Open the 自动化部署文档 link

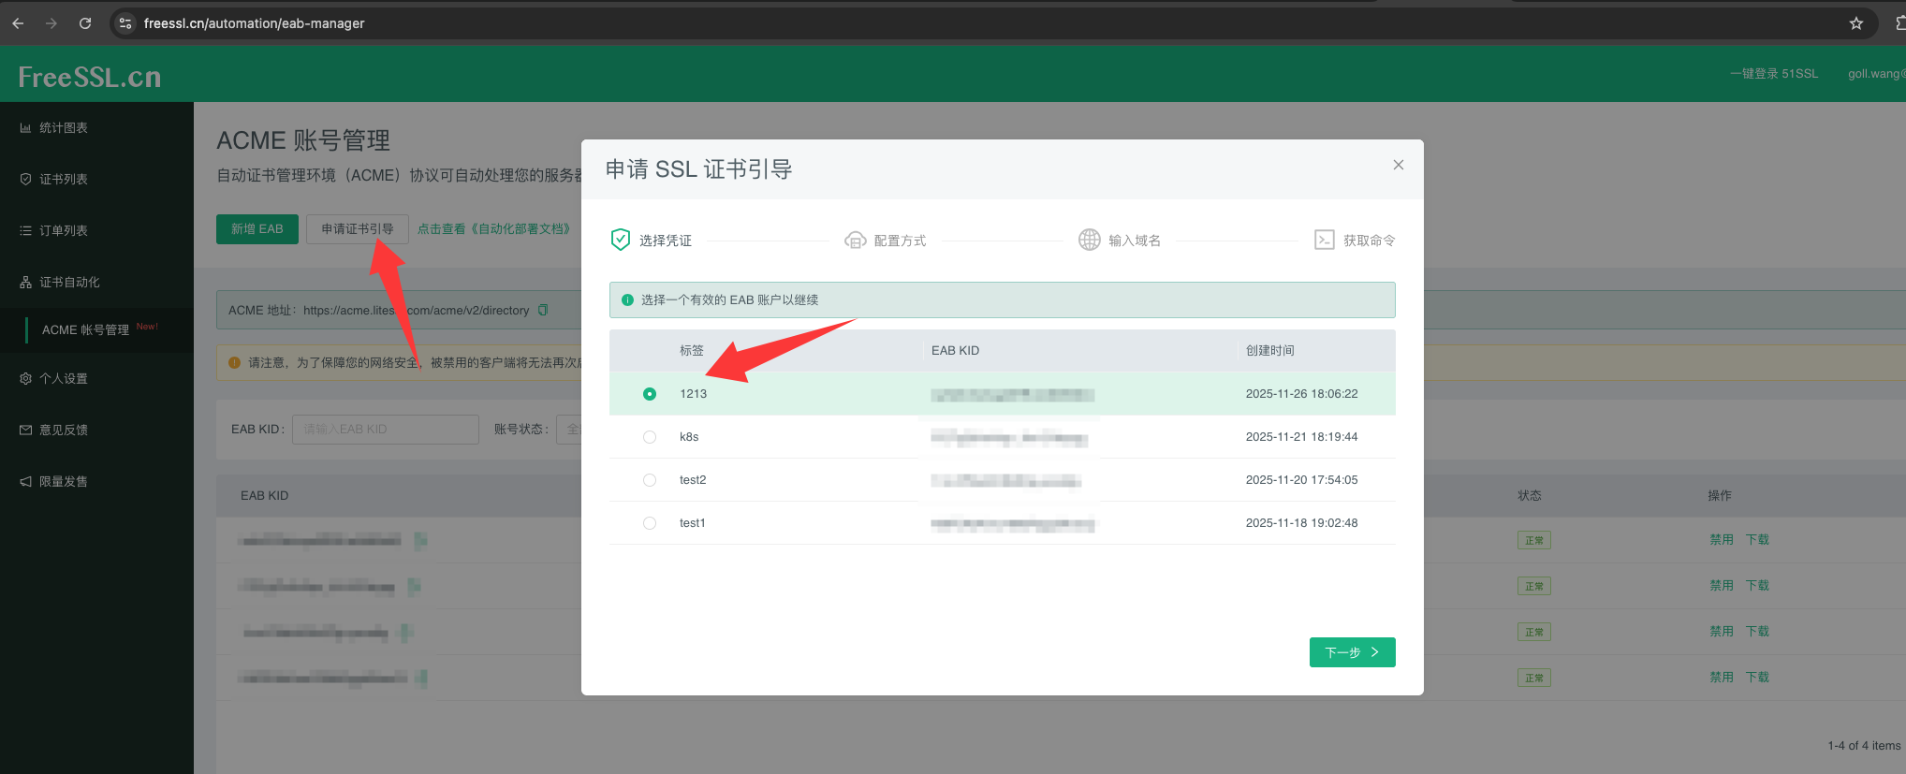pos(493,229)
